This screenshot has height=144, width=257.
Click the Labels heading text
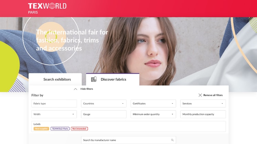point(37,124)
